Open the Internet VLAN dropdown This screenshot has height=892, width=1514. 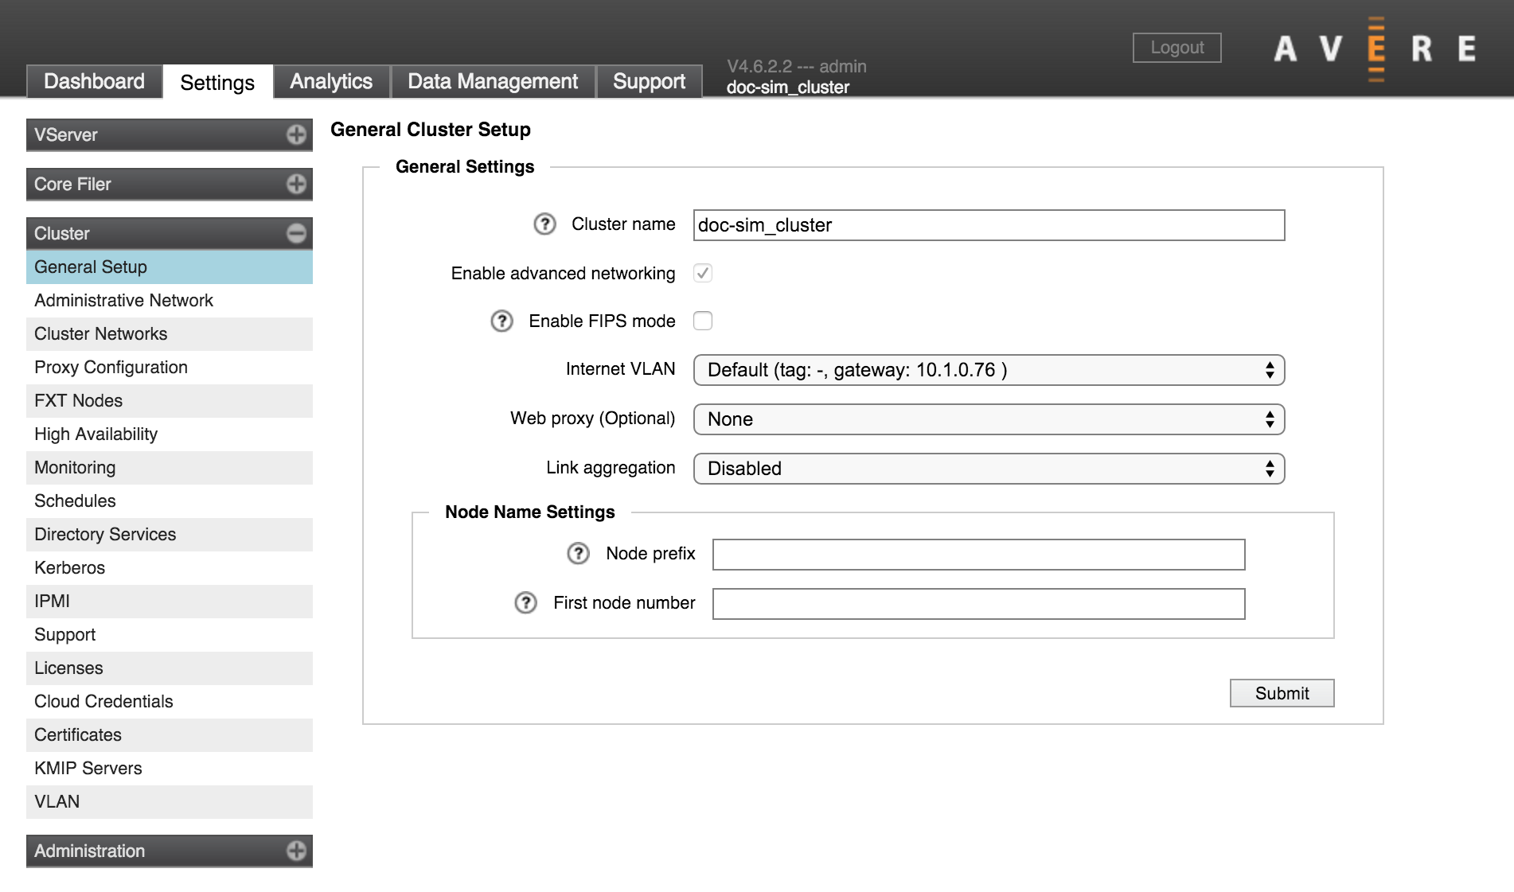coord(989,371)
